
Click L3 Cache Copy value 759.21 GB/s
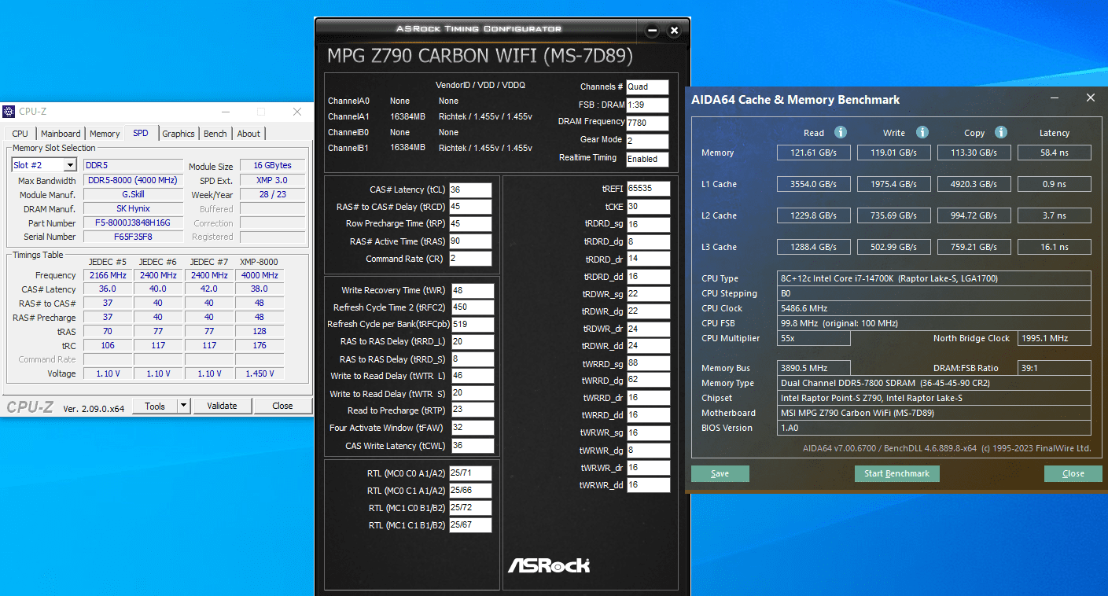pyautogui.click(x=974, y=247)
